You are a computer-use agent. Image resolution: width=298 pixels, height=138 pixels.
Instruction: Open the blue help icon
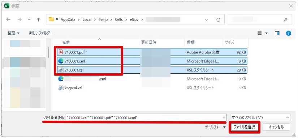(x=289, y=33)
